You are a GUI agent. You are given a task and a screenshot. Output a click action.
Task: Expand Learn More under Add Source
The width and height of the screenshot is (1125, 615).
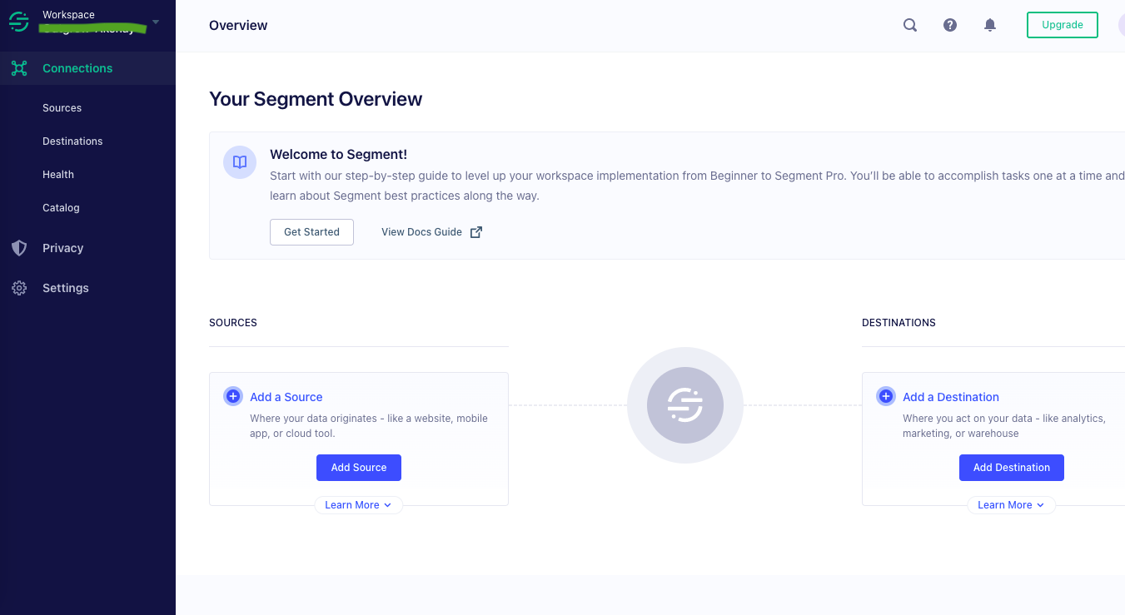[x=359, y=505]
